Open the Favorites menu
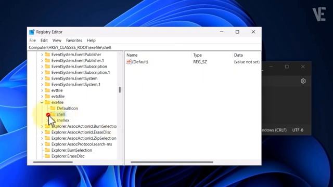 pyautogui.click(x=74, y=41)
